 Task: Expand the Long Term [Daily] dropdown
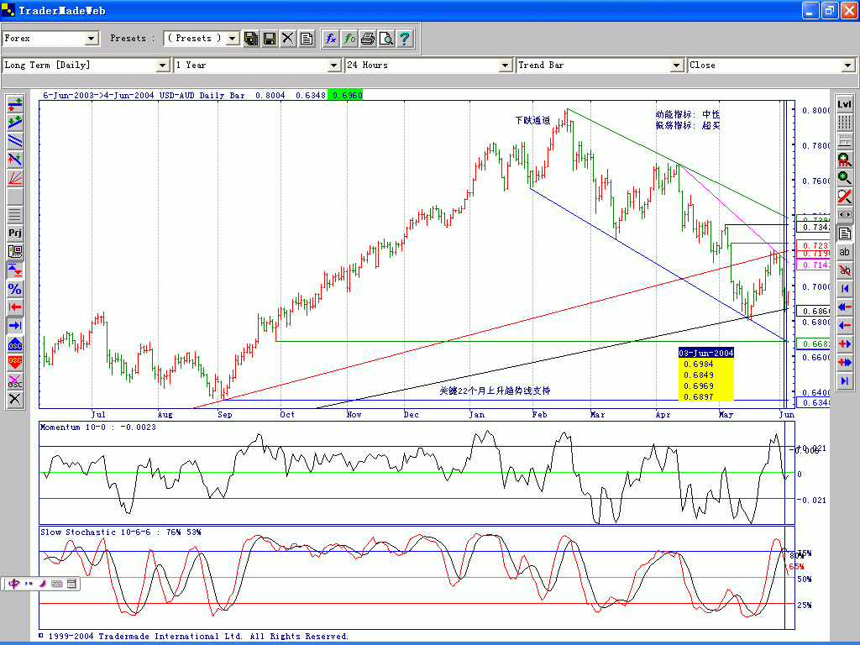pyautogui.click(x=162, y=66)
